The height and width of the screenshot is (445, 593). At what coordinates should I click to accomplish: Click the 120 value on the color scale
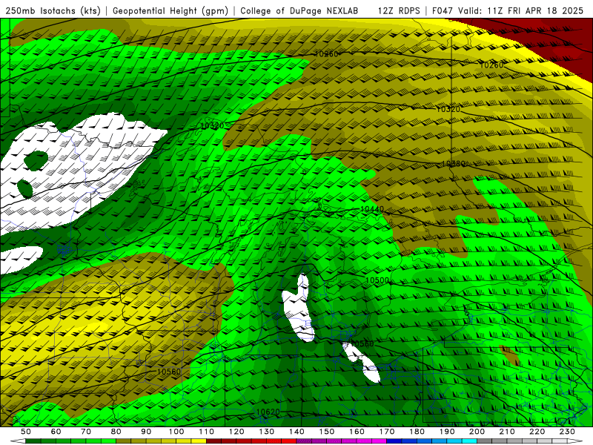236,432
